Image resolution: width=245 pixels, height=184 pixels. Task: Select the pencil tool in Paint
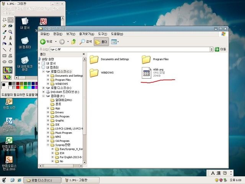tap(4, 38)
